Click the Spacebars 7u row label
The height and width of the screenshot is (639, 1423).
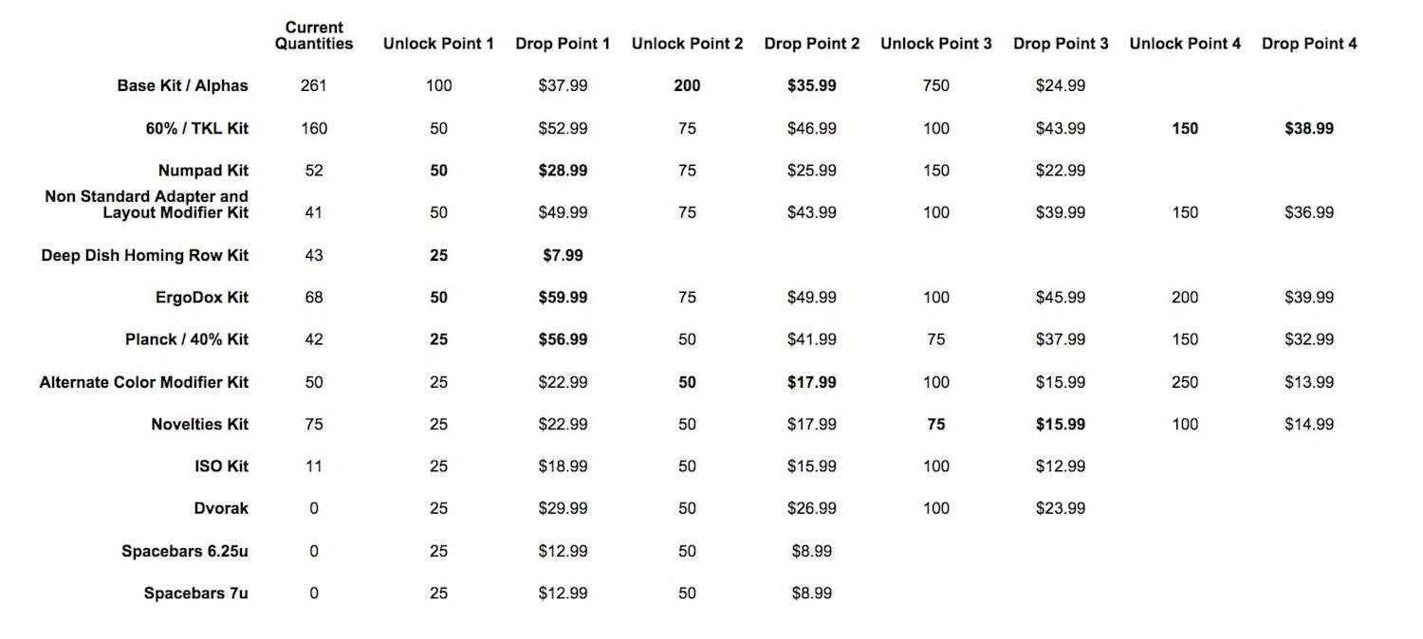195,593
